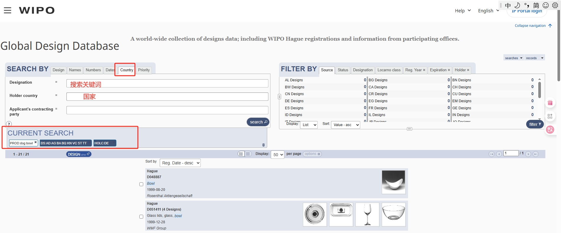
Task: Open the hamburger navigation menu
Action: pyautogui.click(x=7, y=11)
